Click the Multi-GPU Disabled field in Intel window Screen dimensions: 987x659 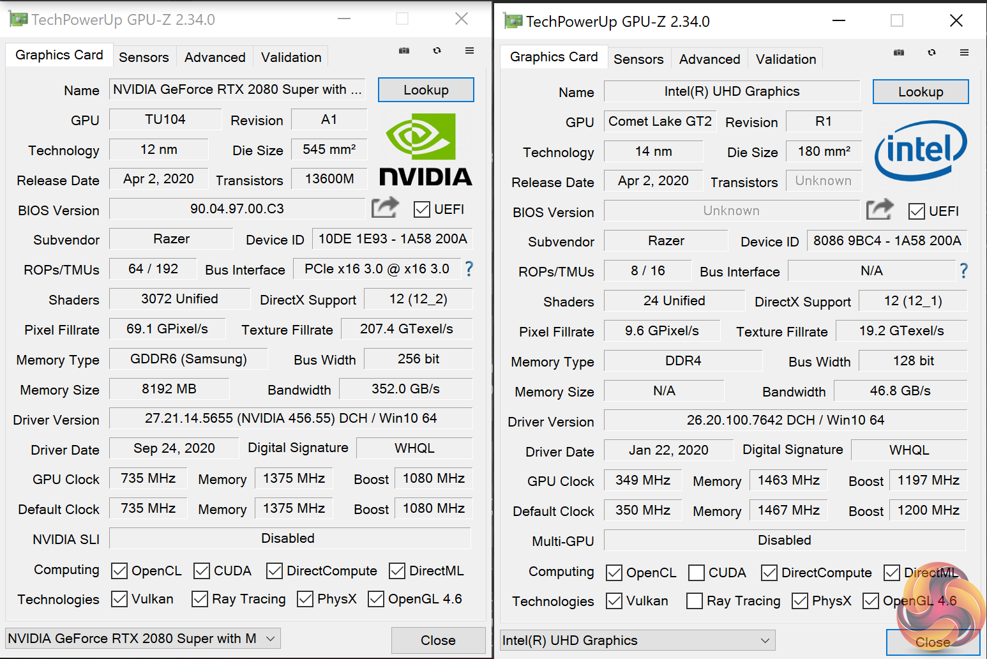(785, 540)
